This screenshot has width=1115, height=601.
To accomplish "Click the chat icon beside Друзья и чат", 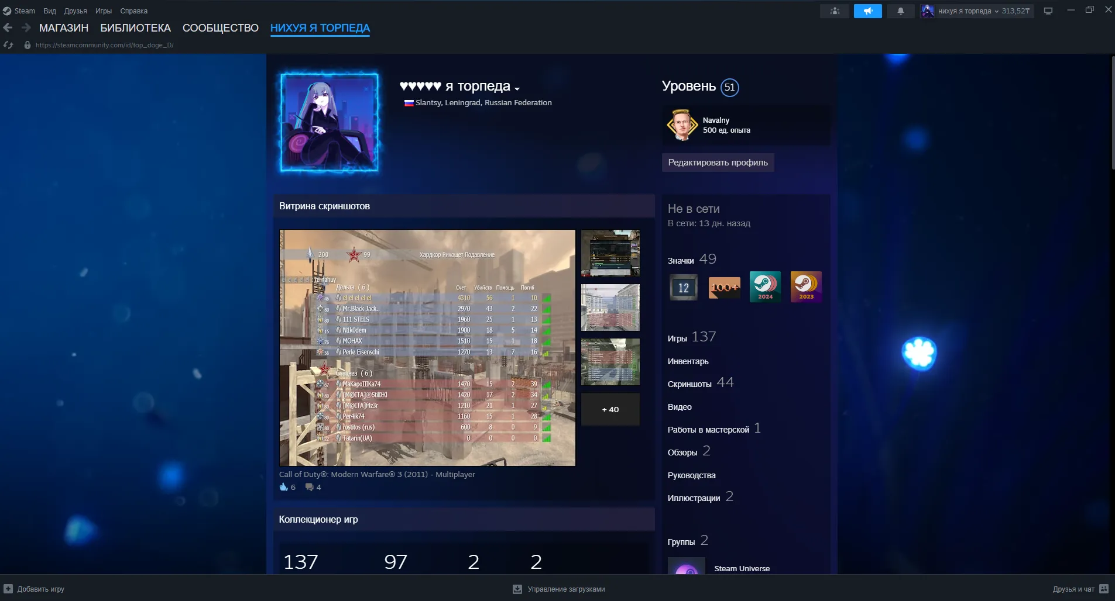I will coord(1104,589).
